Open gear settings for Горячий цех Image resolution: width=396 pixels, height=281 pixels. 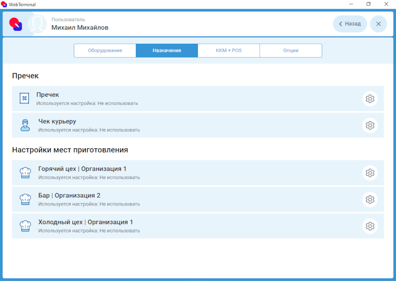370,173
